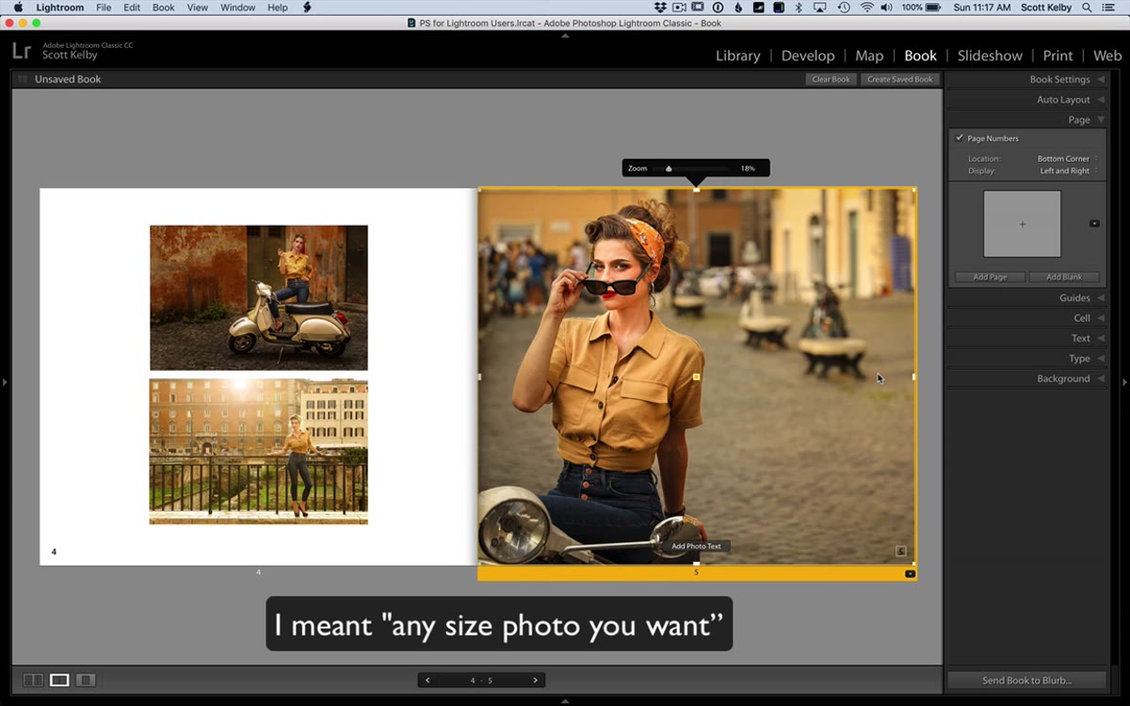Select Spread View icon in toolbar
The image size is (1130, 706).
(59, 680)
